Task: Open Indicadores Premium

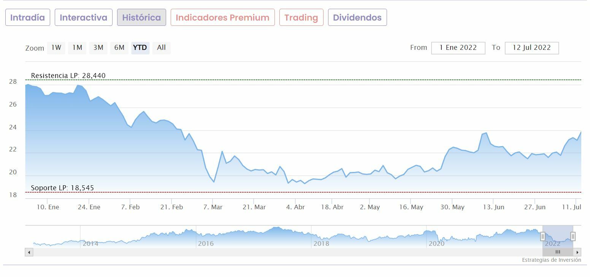Action: 223,18
